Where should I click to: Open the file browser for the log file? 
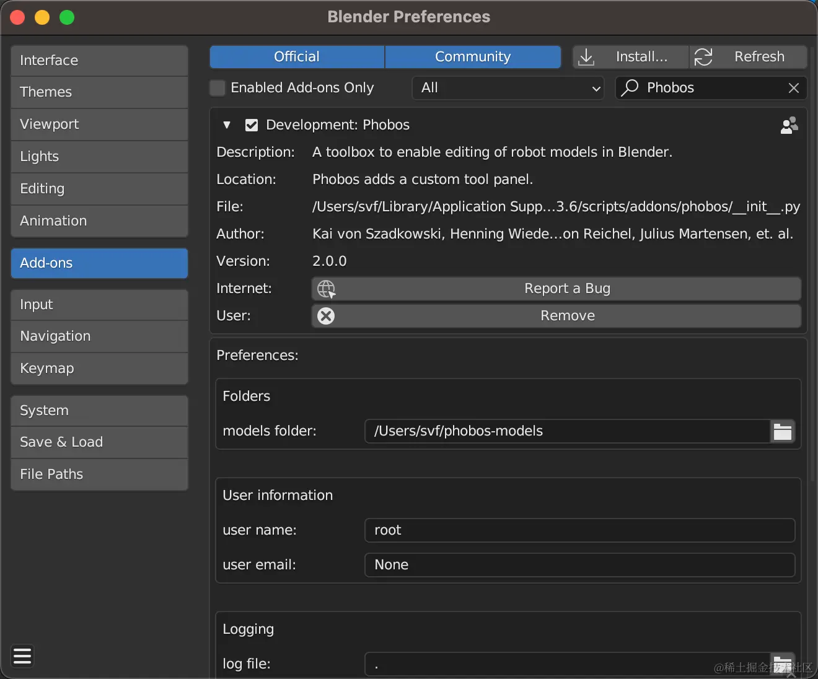click(x=783, y=664)
